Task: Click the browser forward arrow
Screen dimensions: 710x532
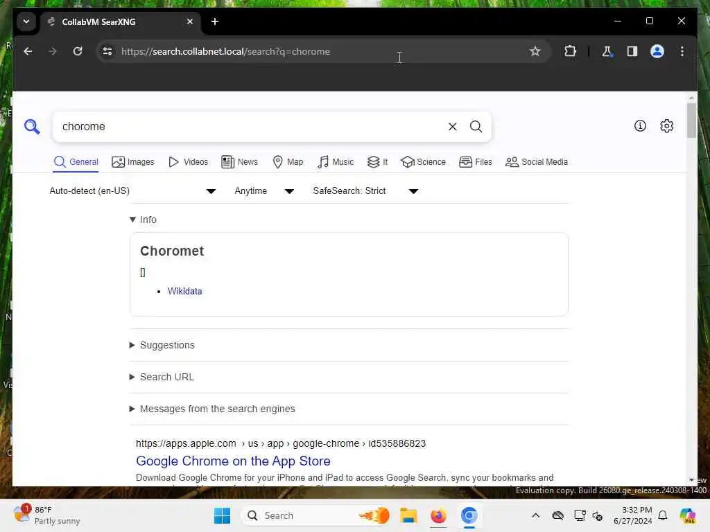Action: tap(53, 51)
